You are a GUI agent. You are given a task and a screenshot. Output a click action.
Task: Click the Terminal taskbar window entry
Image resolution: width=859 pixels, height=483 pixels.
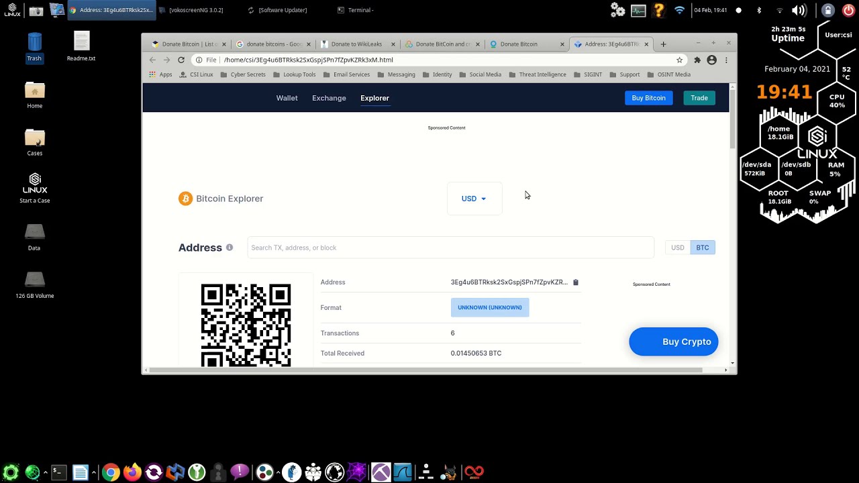click(x=356, y=10)
